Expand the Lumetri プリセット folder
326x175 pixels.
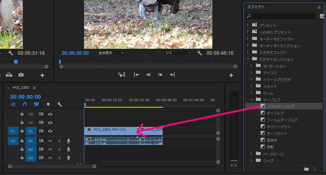pyautogui.click(x=248, y=32)
